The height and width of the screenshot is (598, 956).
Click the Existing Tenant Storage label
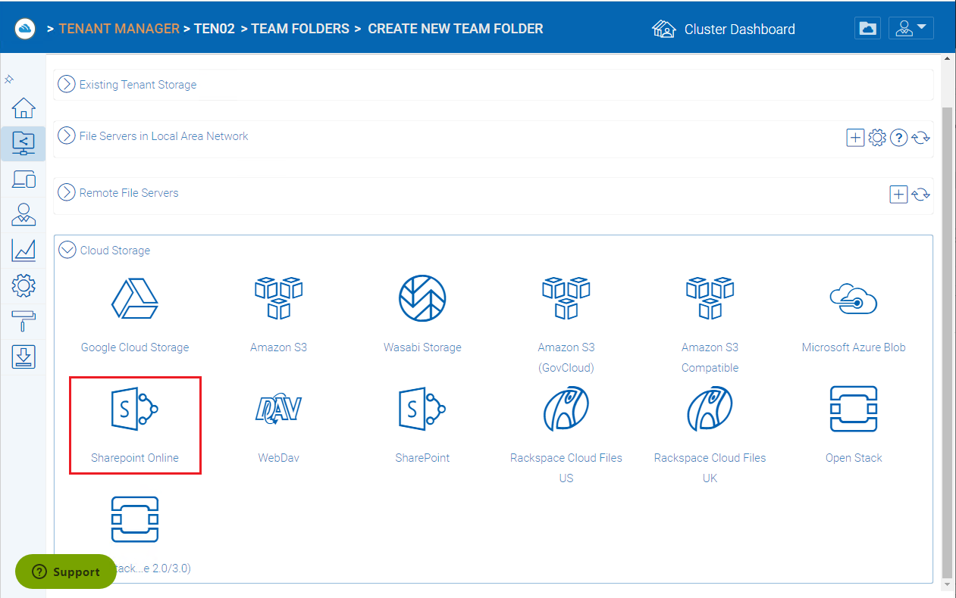click(138, 85)
